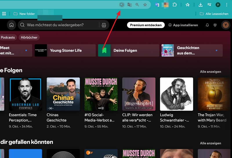
Task: Open the translate page icon in address bar
Action: (130, 5)
